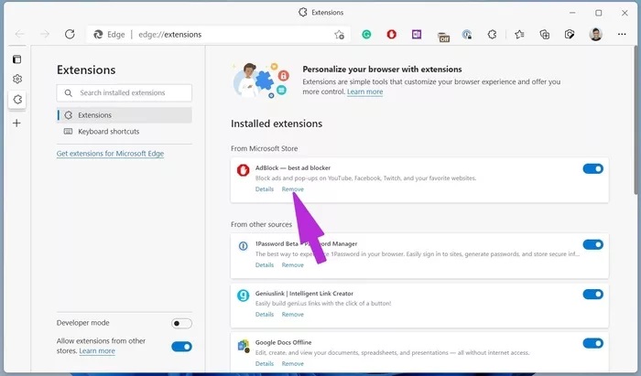Screen dimensions: 641x376
Task: Open the AdBlock toolbar extension icon
Action: (392, 35)
